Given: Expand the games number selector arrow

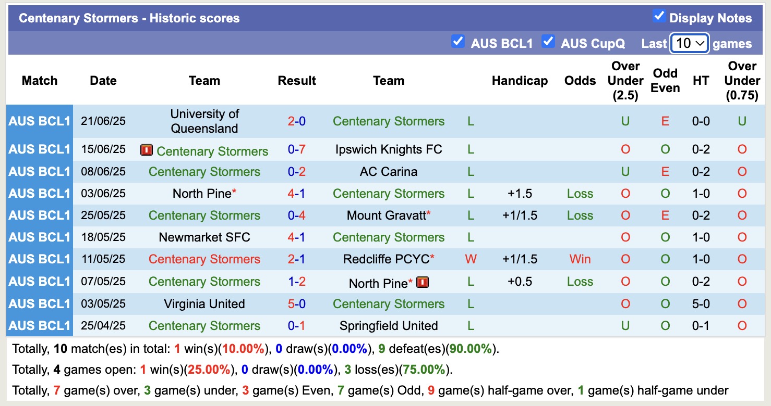Looking at the screenshot, I should tap(702, 43).
